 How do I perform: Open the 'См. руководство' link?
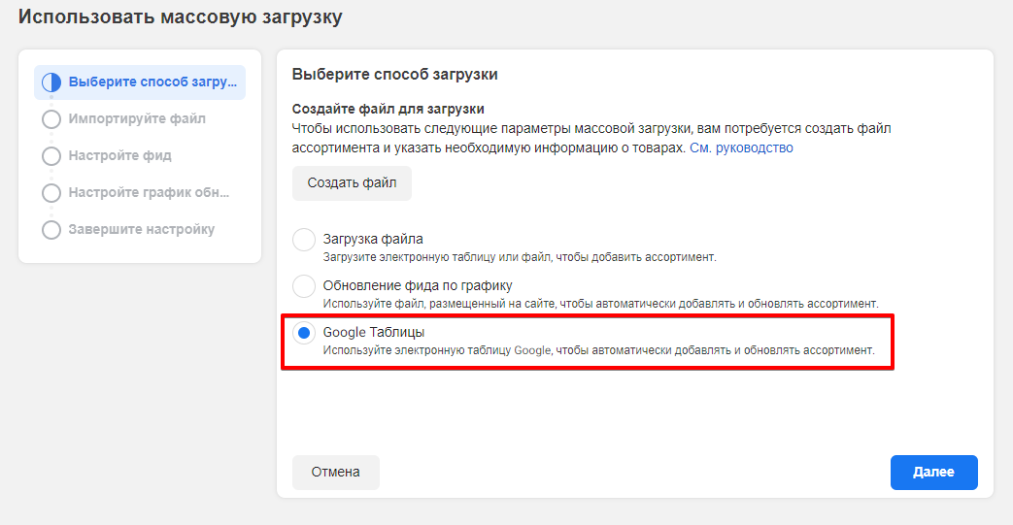pos(741,148)
